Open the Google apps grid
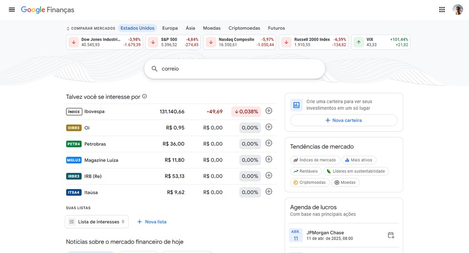Viewport: 469px width, 253px height. coord(442,10)
